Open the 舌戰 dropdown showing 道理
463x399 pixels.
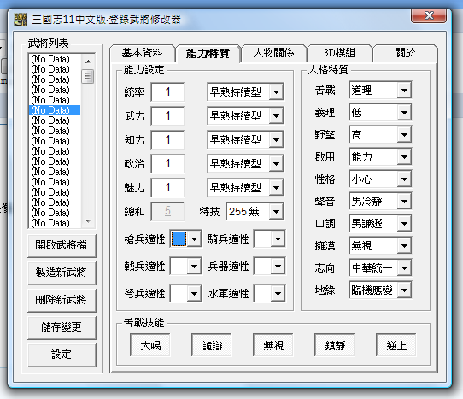380,90
